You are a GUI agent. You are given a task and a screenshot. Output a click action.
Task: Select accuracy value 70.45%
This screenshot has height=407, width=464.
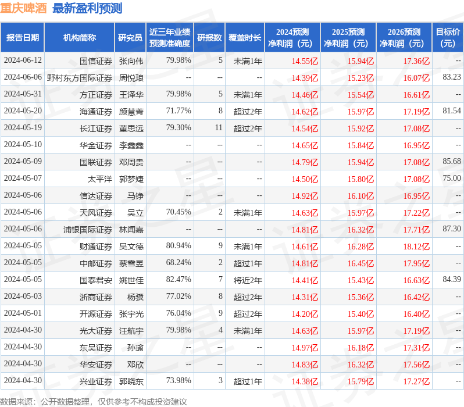point(179,212)
